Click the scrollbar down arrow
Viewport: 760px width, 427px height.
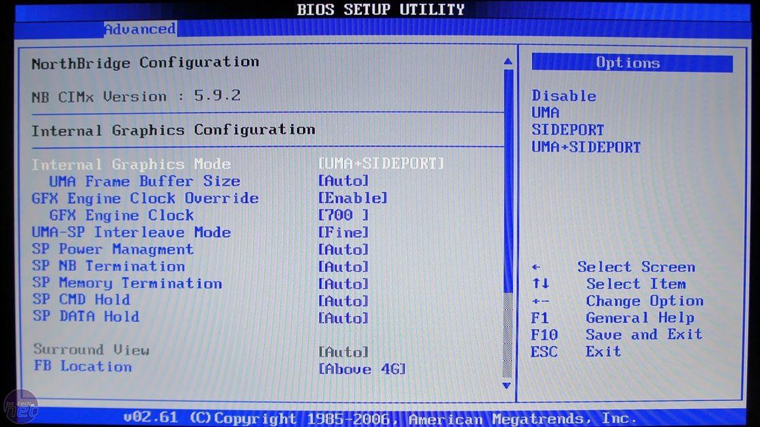(507, 387)
